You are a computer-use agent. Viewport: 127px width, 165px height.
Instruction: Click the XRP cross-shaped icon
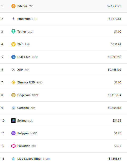(x=13, y=70)
